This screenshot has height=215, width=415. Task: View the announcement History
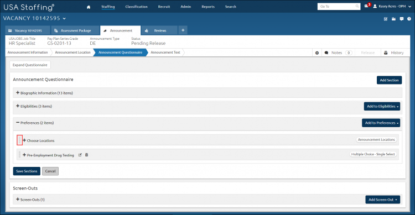394,53
